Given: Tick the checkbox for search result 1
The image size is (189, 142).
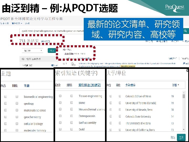Looking at the screenshot, I should click(64, 63).
